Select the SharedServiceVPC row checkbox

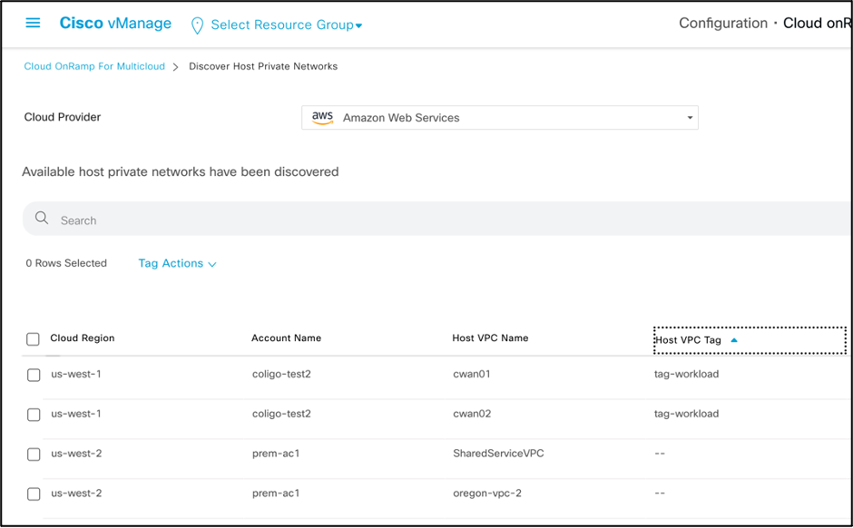point(34,455)
